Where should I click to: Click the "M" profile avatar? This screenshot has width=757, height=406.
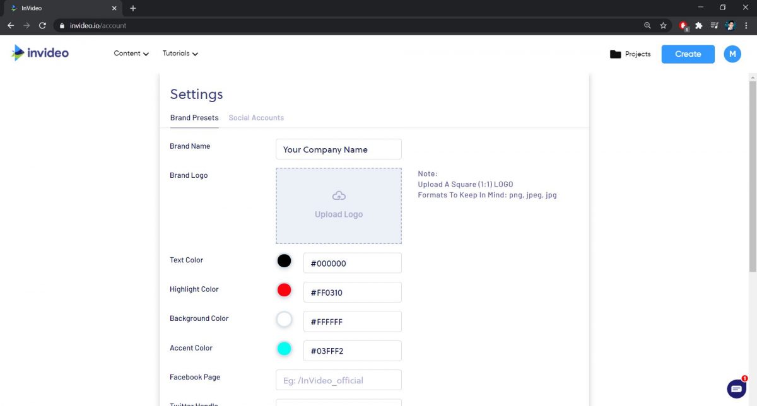tap(732, 54)
